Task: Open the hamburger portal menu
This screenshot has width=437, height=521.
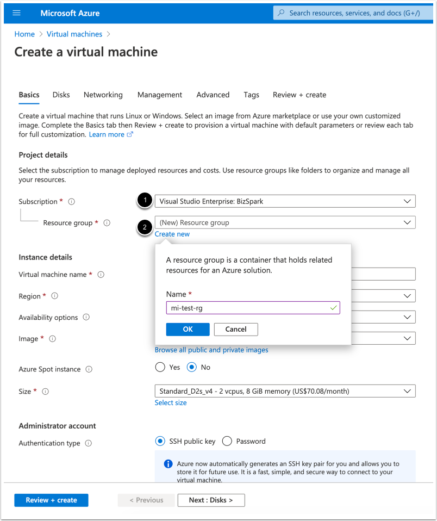Action: [x=16, y=13]
